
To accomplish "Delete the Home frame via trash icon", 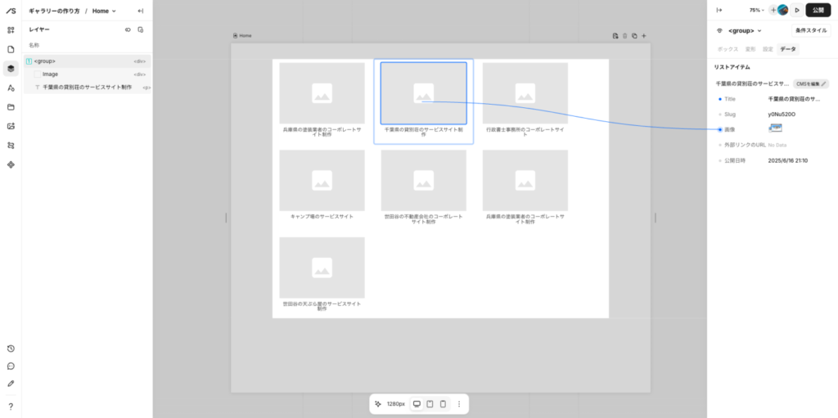I will click(x=624, y=36).
